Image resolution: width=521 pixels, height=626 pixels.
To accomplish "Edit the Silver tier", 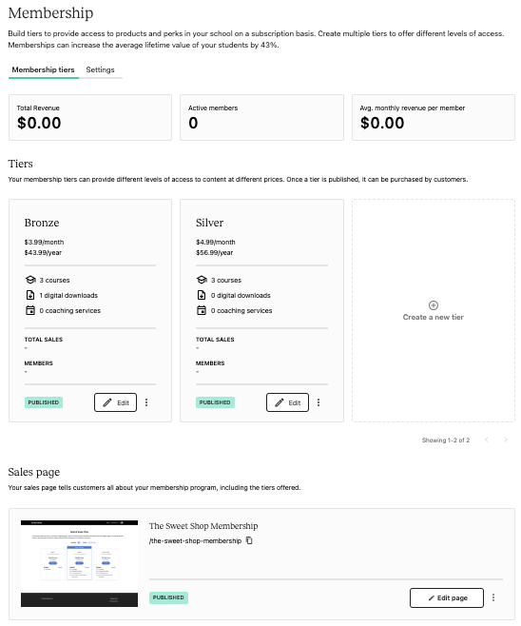I will click(287, 402).
